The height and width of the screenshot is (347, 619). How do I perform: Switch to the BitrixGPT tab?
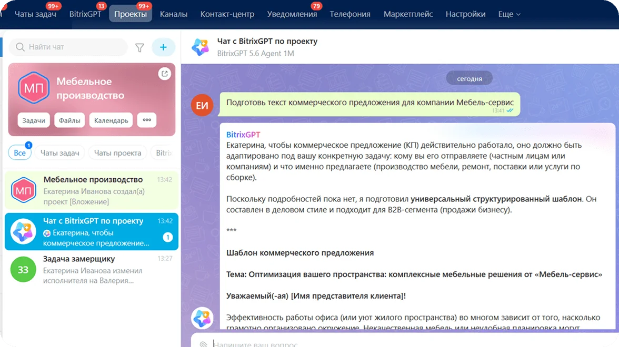(x=85, y=14)
